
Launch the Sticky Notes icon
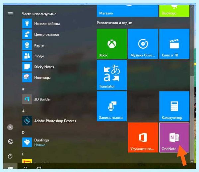click(x=27, y=67)
